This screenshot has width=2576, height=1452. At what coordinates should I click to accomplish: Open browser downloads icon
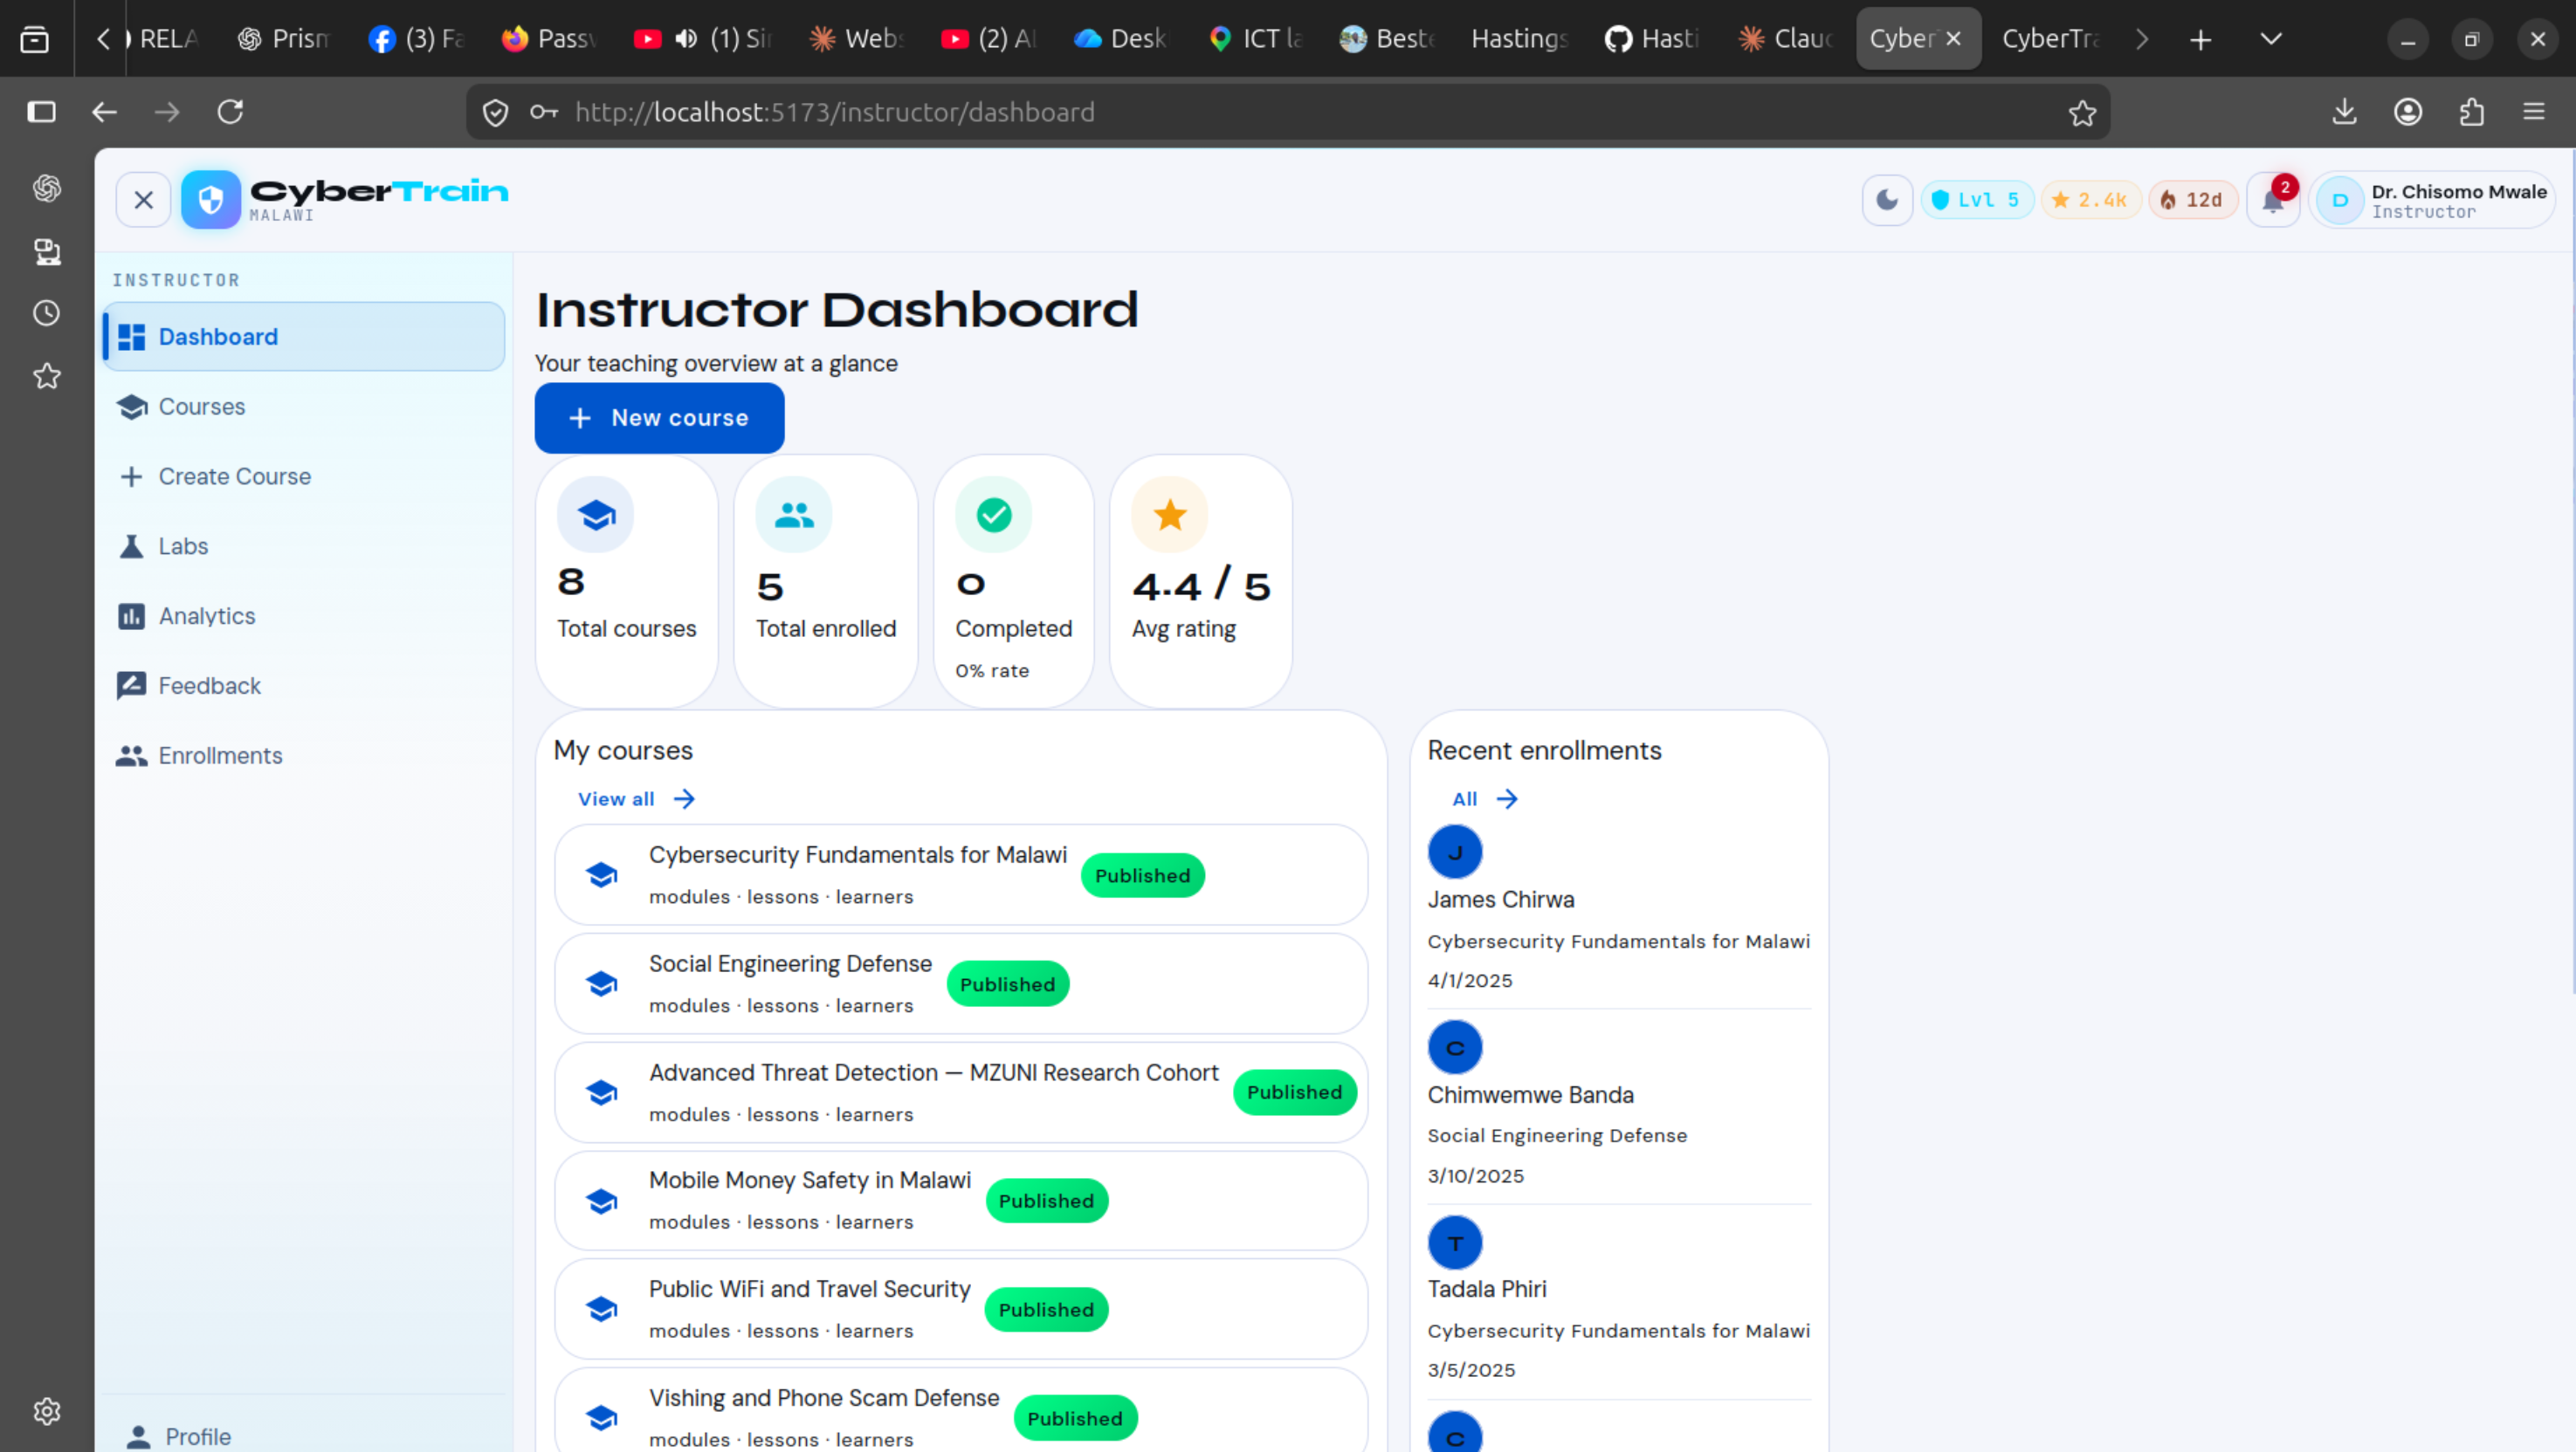tap(2344, 112)
